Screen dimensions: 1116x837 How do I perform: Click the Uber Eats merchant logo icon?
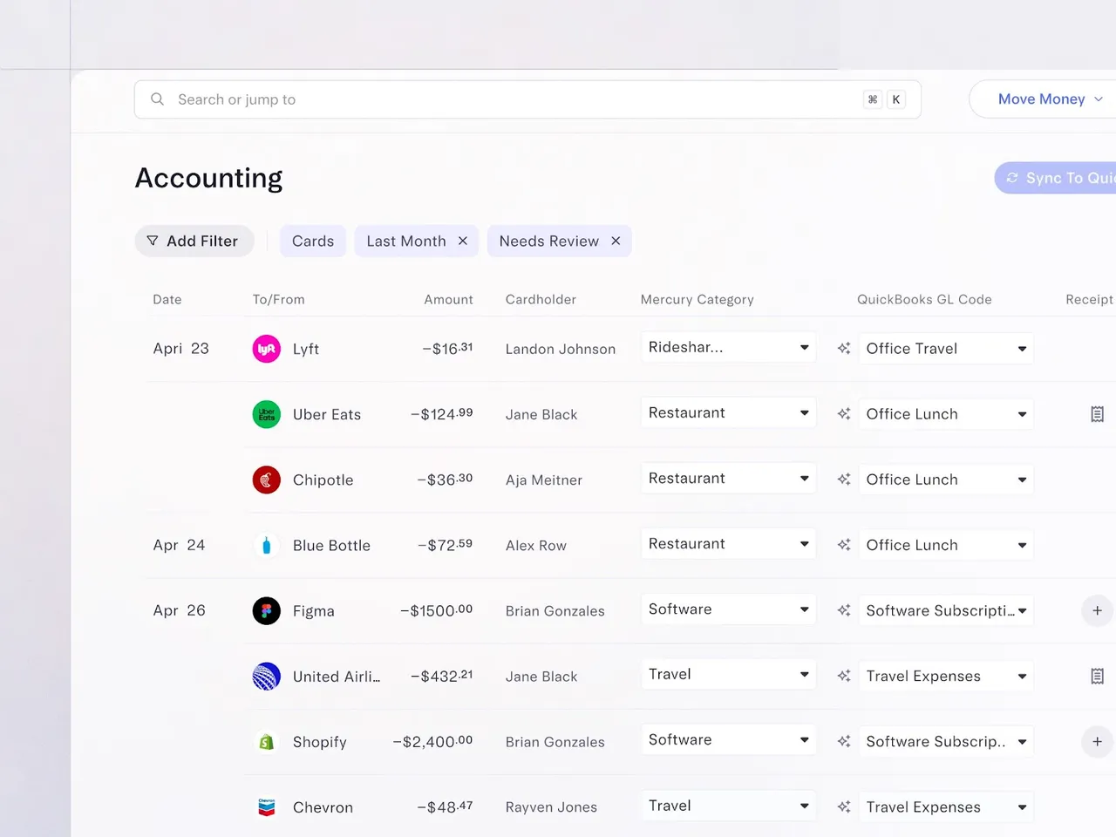266,414
